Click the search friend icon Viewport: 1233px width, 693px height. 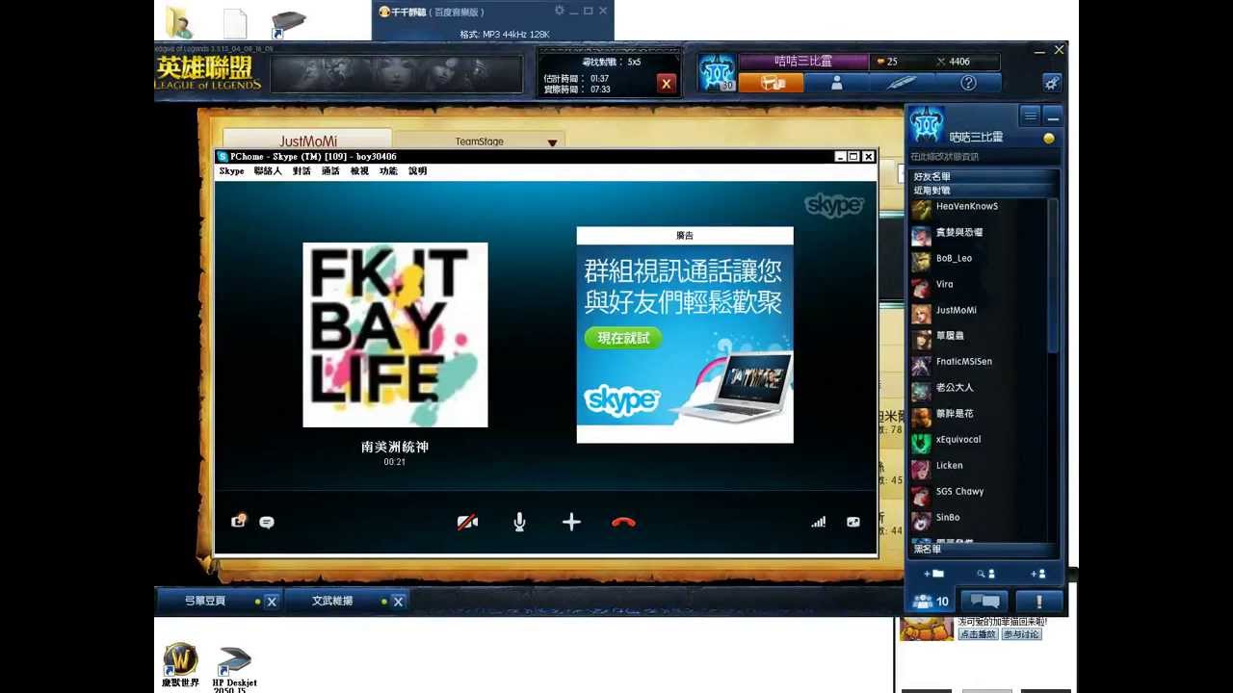pyautogui.click(x=985, y=574)
